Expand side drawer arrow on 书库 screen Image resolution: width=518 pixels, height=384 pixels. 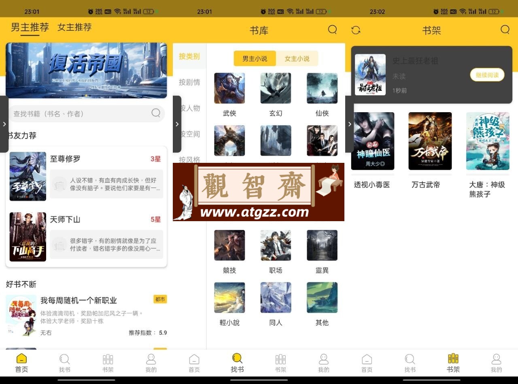click(177, 124)
